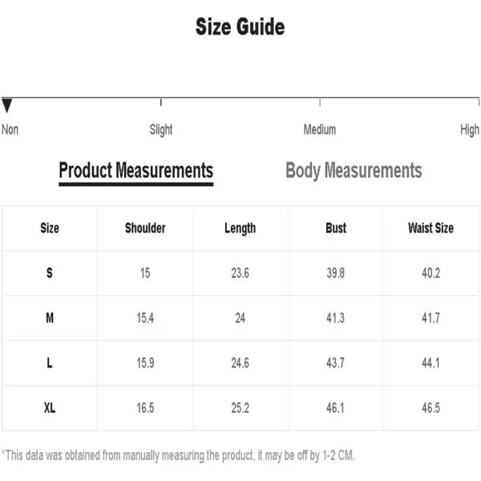Click the black triangle stretch indicator
Screen dimensions: 481x481
[6, 106]
